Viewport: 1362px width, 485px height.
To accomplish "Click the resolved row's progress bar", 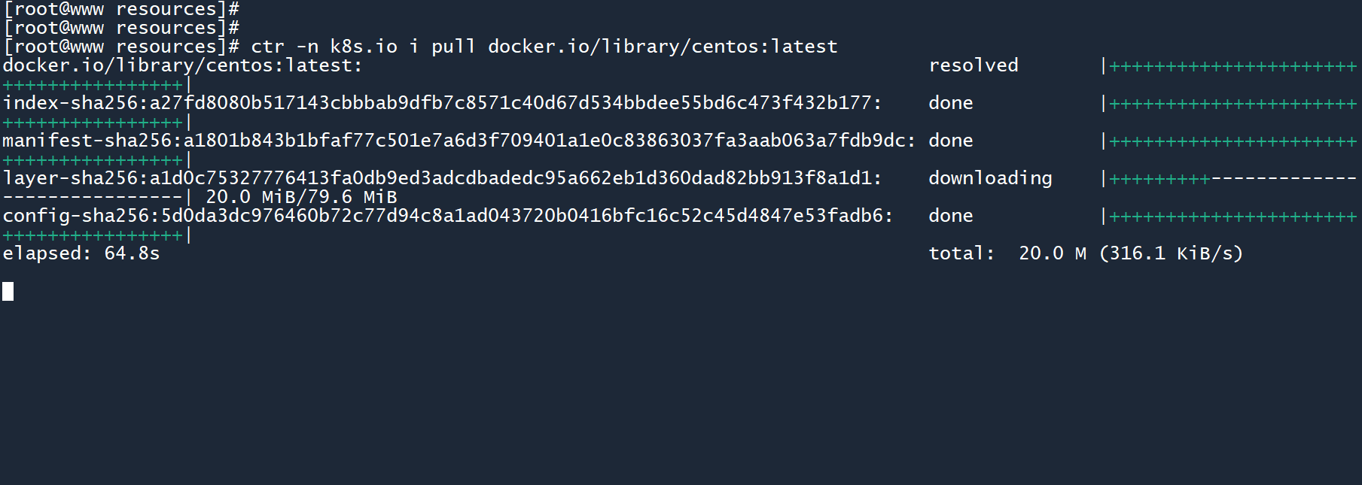I will [1232, 66].
